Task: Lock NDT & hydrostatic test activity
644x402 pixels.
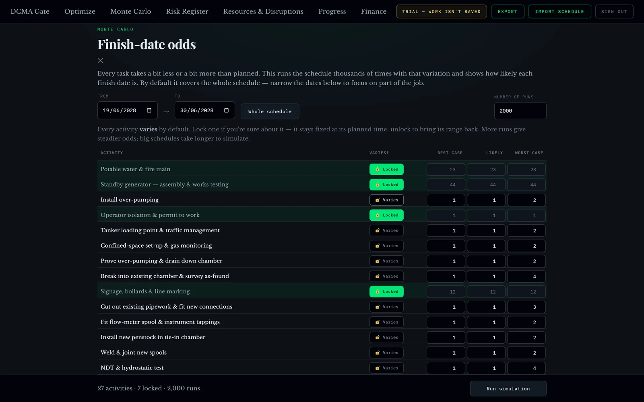Action: click(x=386, y=368)
